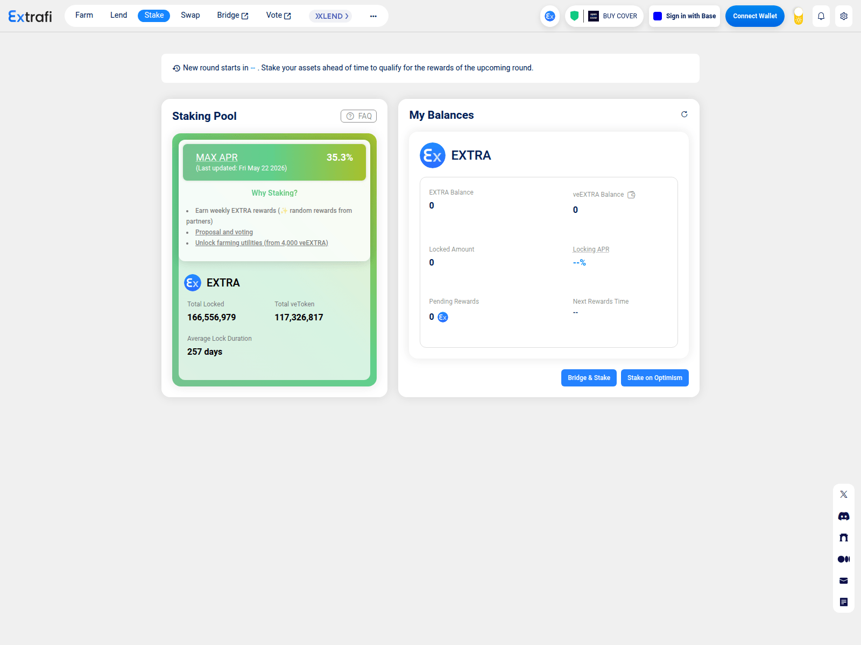Open the Discord social link
861x645 pixels.
tap(844, 516)
